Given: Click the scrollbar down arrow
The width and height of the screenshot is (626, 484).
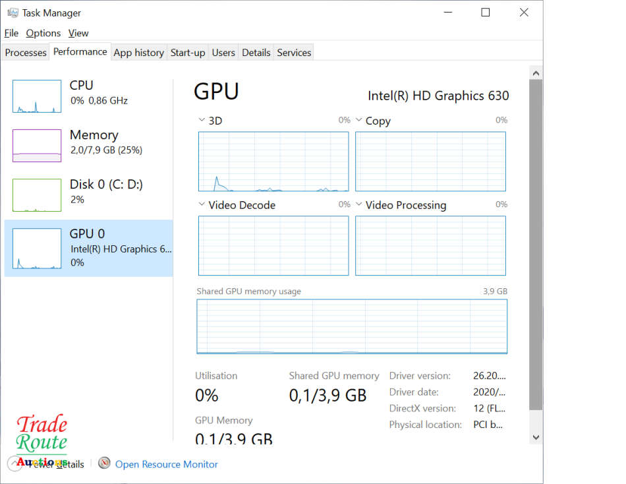Looking at the screenshot, I should [536, 437].
